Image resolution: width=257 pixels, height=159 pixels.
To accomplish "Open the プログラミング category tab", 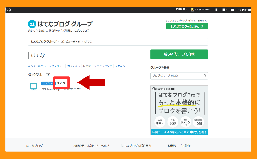I will [x=103, y=66].
